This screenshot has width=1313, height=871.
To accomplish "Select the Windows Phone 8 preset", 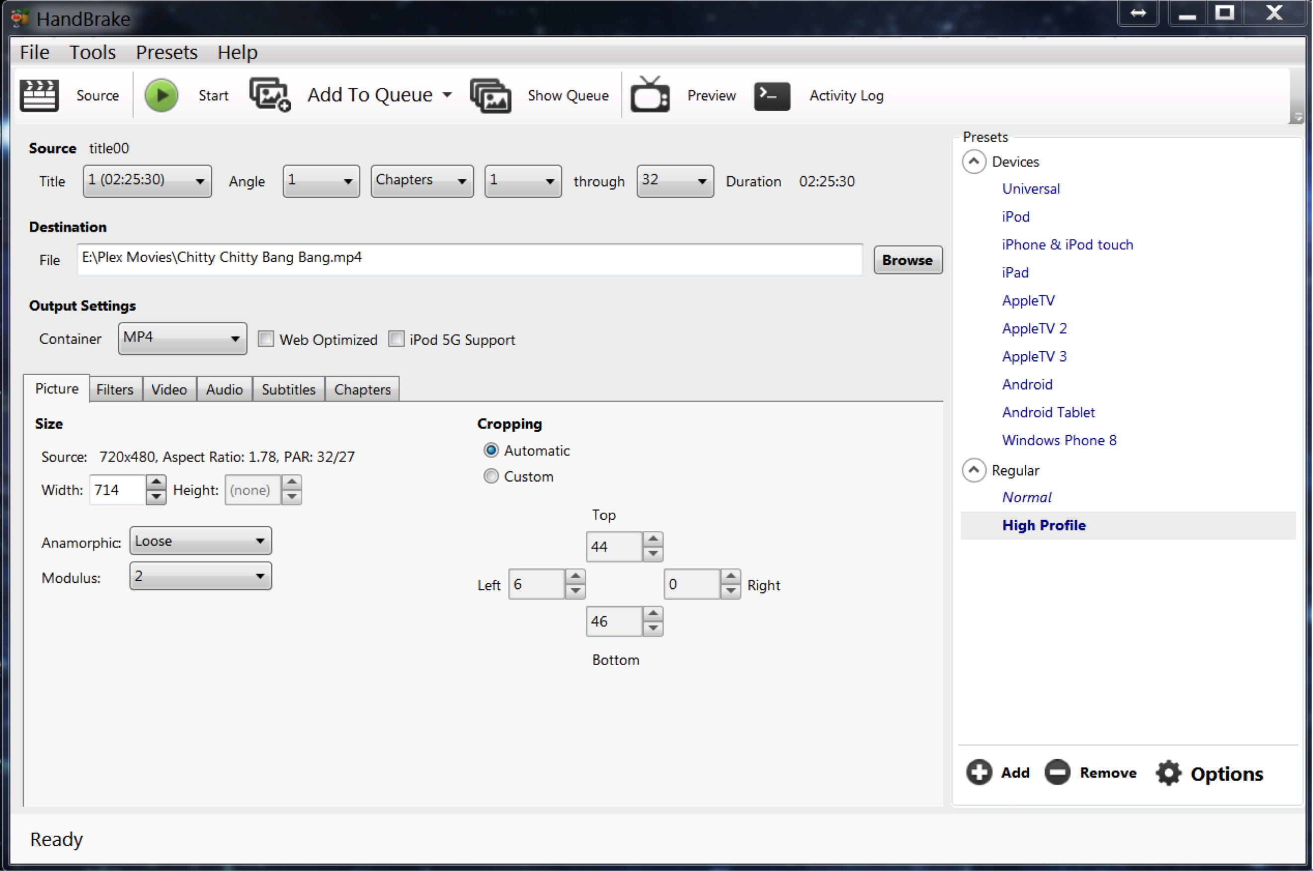I will (1059, 440).
